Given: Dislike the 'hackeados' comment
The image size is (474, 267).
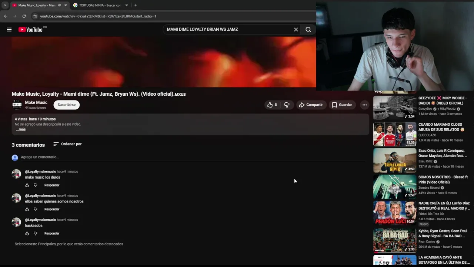Looking at the screenshot, I should click(x=36, y=233).
